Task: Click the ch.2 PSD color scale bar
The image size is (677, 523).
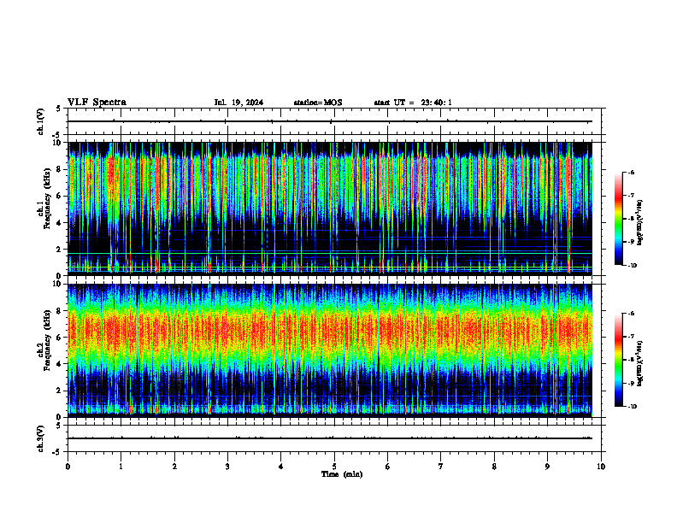Action: click(619, 360)
